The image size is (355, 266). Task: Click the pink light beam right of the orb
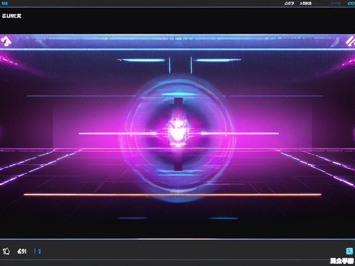click(244, 134)
